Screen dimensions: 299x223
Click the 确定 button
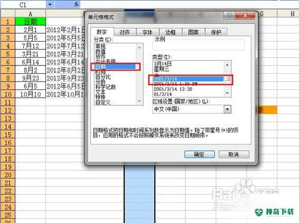pyautogui.click(x=199, y=154)
